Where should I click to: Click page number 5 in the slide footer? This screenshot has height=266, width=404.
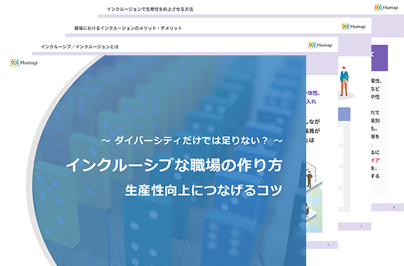point(361,226)
